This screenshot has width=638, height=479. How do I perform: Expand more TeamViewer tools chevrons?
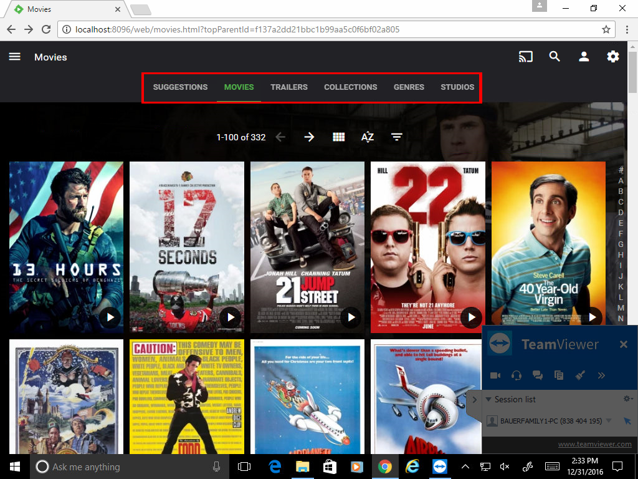pos(601,375)
